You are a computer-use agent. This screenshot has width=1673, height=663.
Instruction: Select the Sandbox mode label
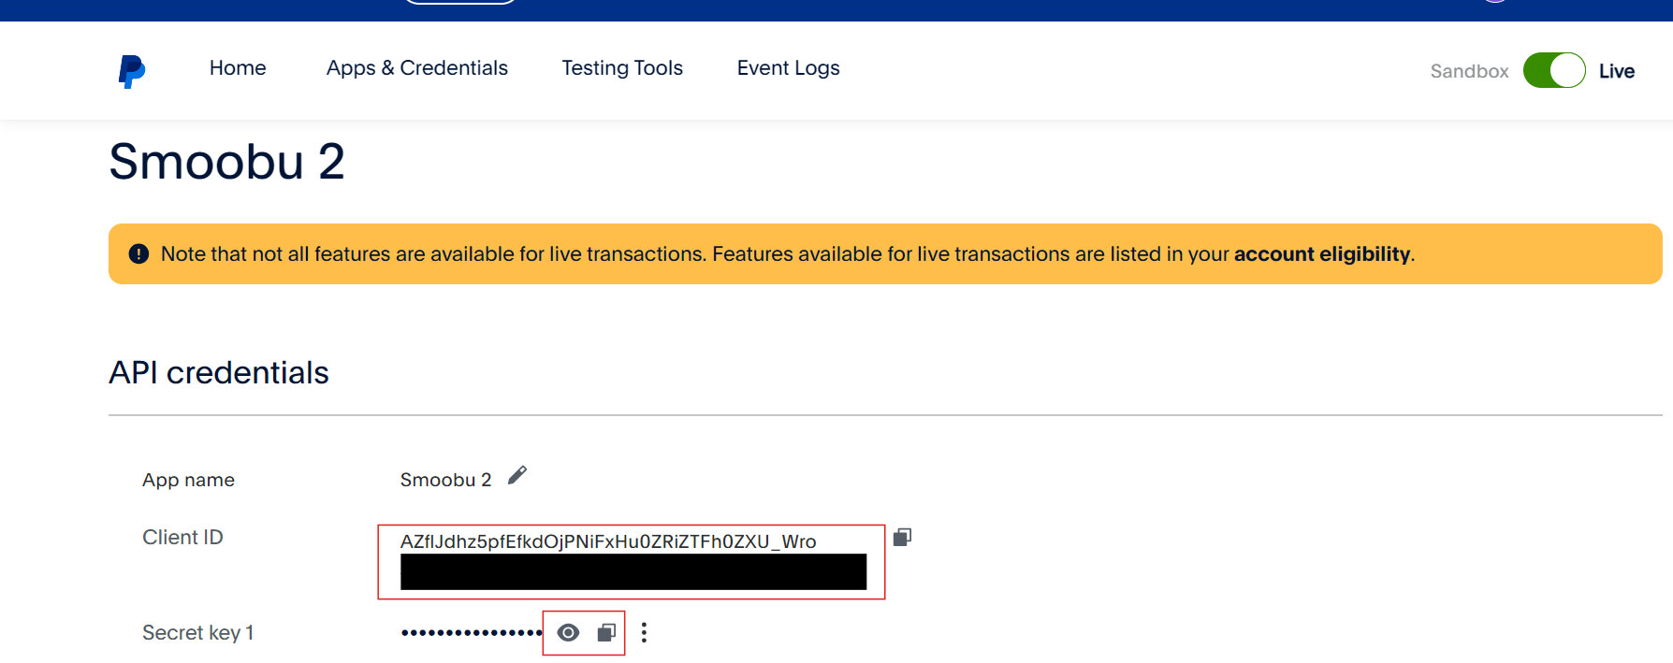click(1469, 71)
